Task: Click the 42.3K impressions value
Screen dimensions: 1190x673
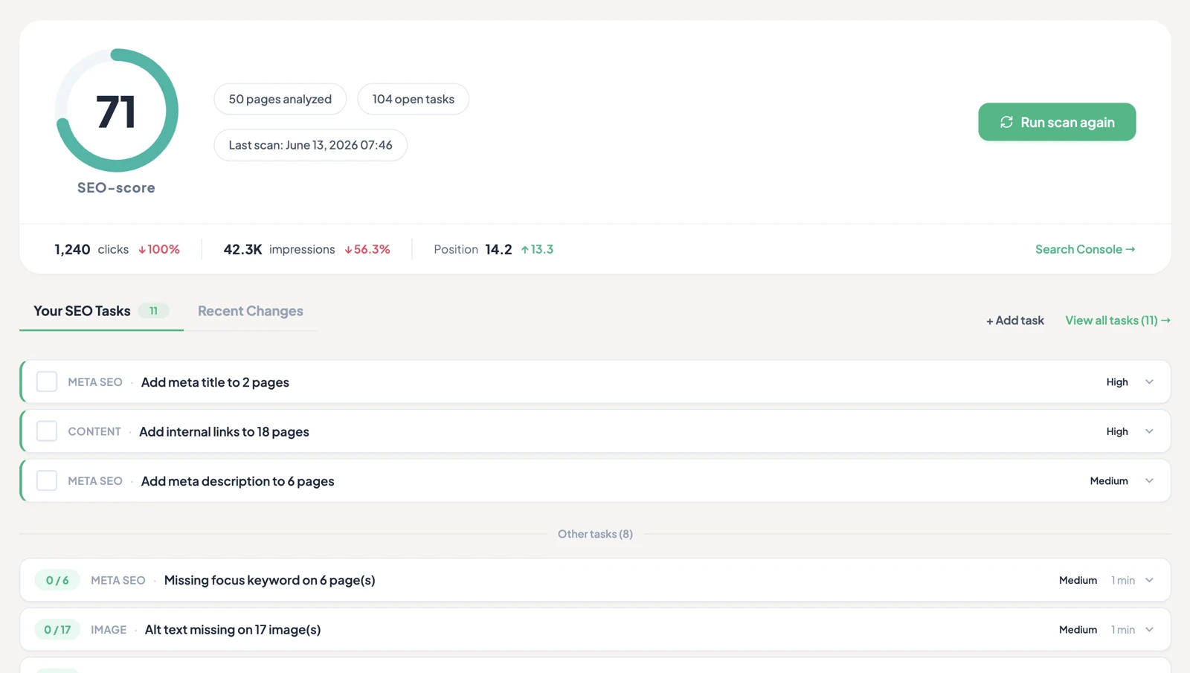Action: 242,249
